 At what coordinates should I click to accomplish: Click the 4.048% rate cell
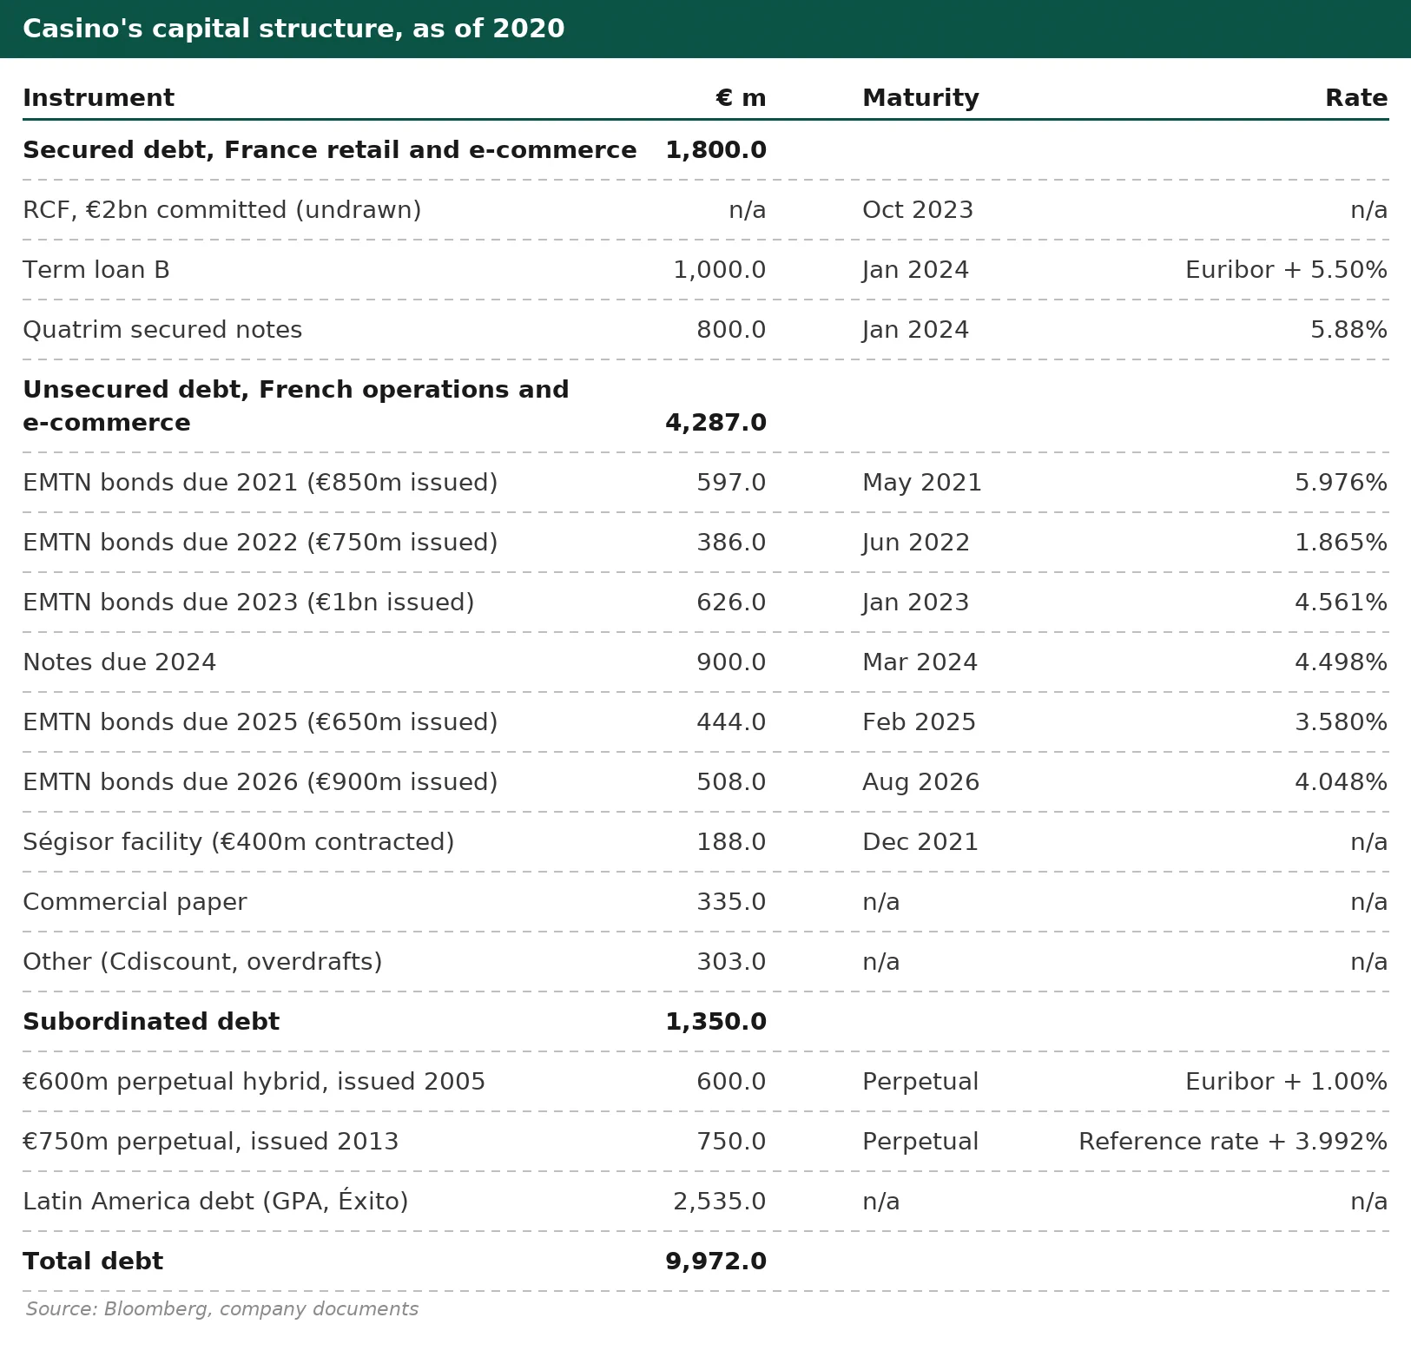coord(1341,782)
